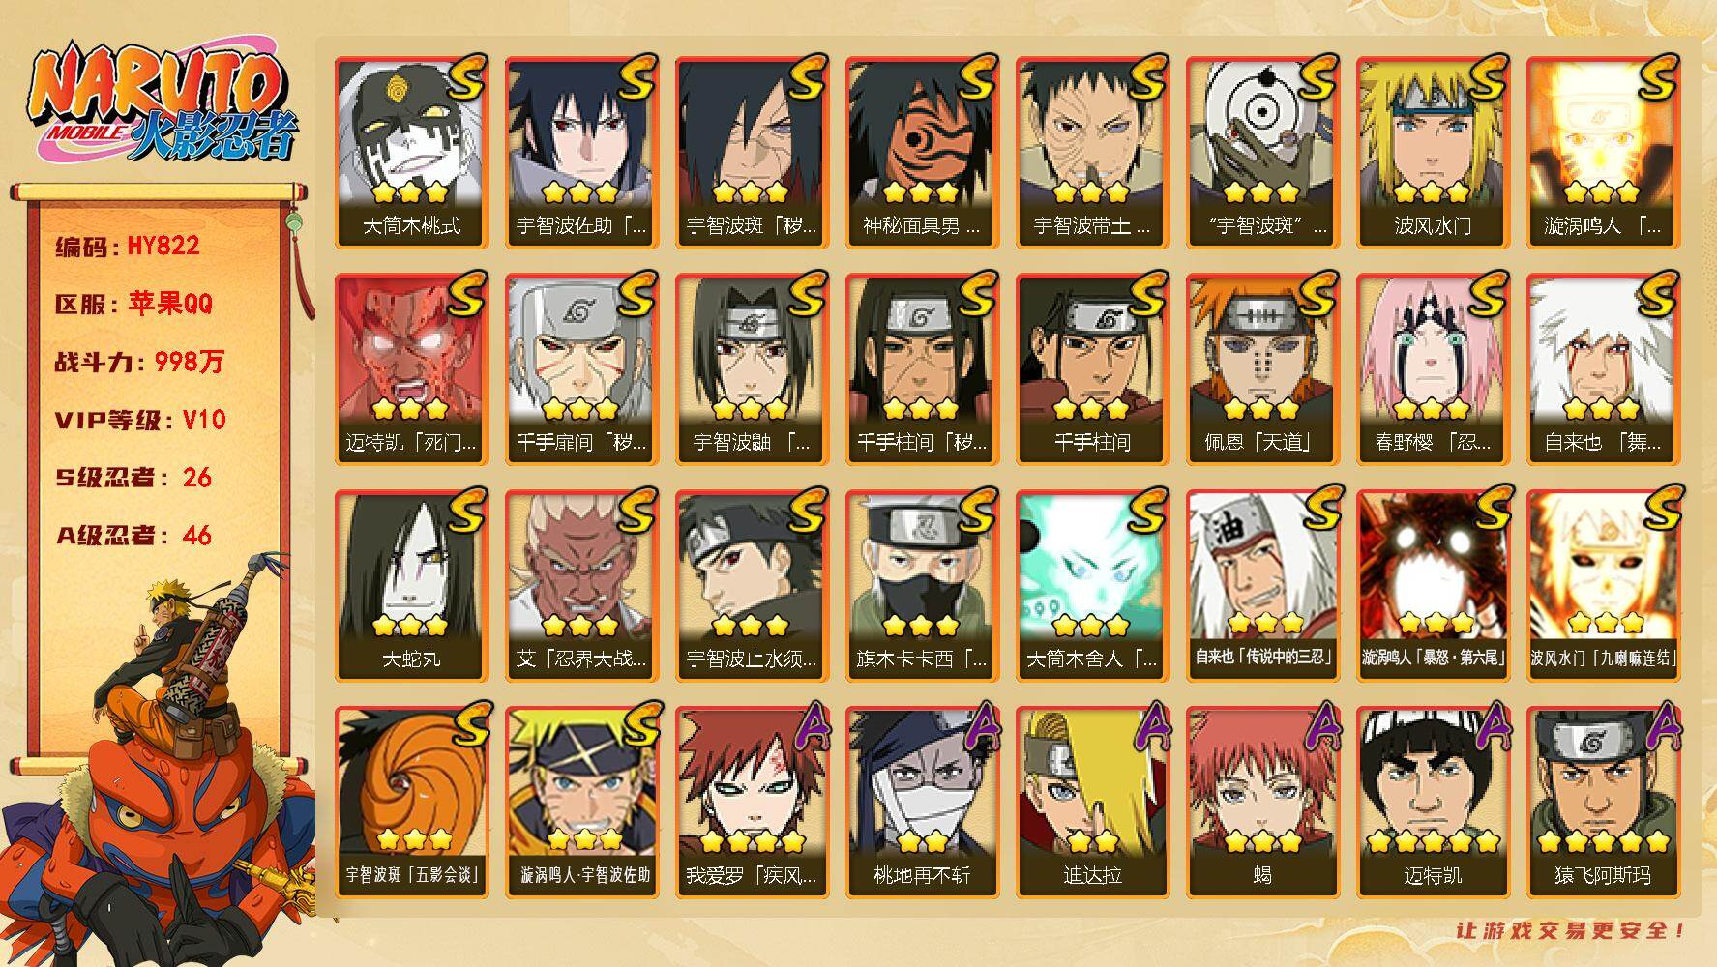Select the 波风水门「九喇嘛连结」 card

tap(1603, 585)
